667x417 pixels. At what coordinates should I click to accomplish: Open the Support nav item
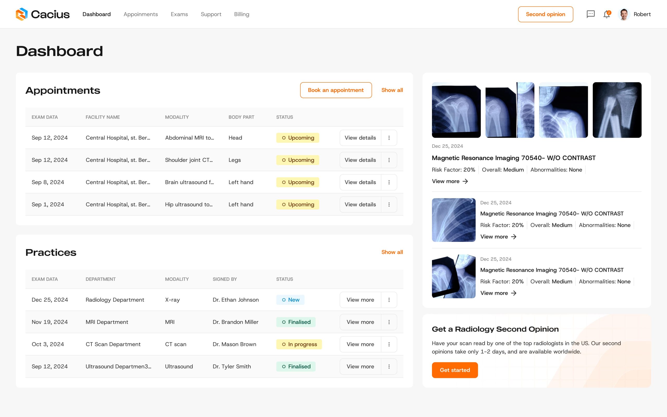click(211, 14)
